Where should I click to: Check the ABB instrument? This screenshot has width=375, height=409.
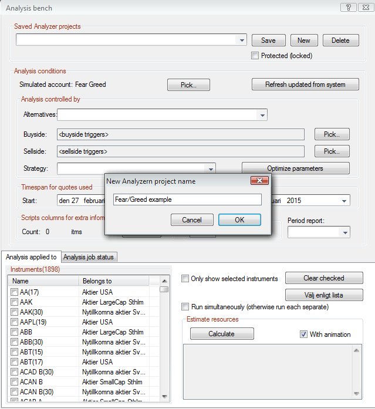coord(14,332)
